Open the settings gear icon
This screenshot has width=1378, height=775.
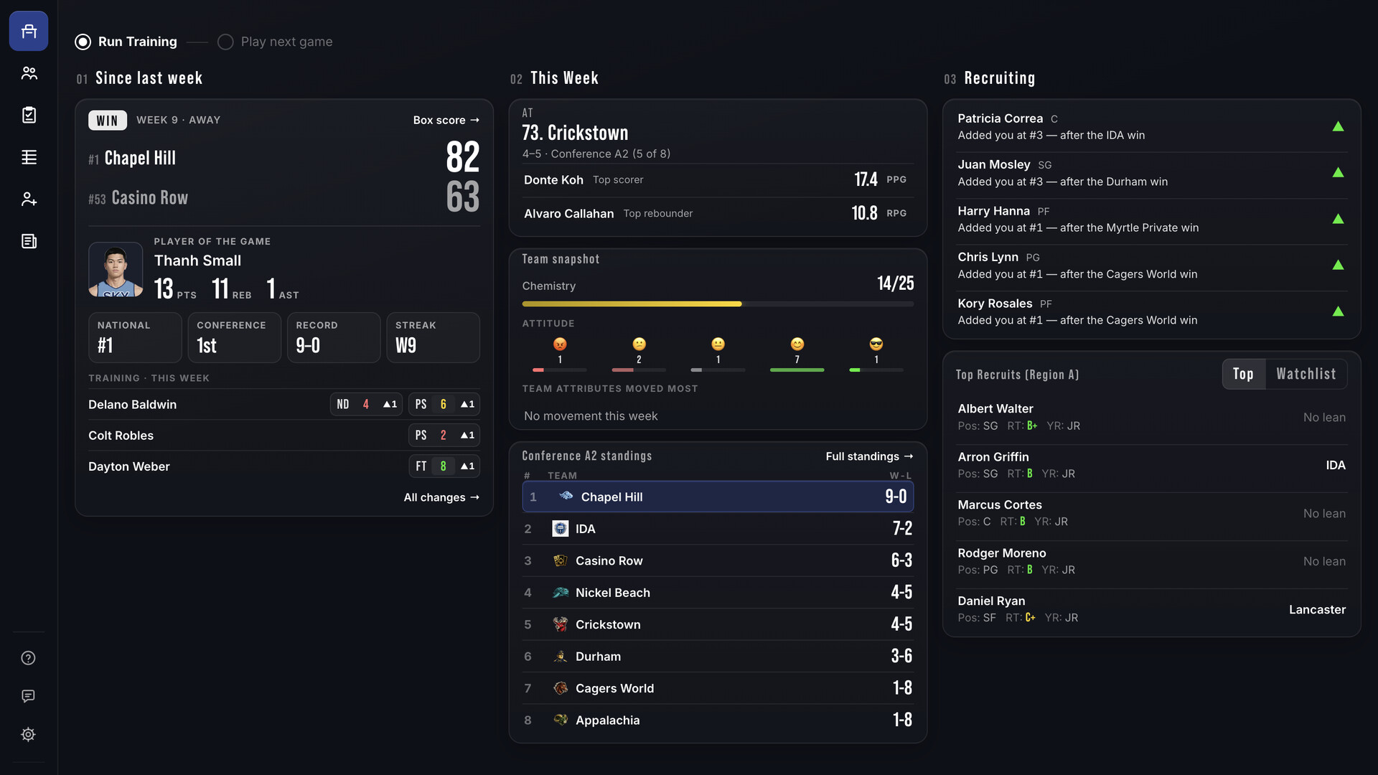point(29,734)
